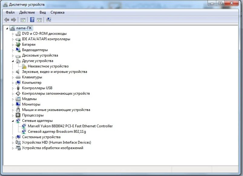Image resolution: width=243 pixels, height=176 pixels.
Task: Click the name-ПК computer icon
Action: [12, 28]
